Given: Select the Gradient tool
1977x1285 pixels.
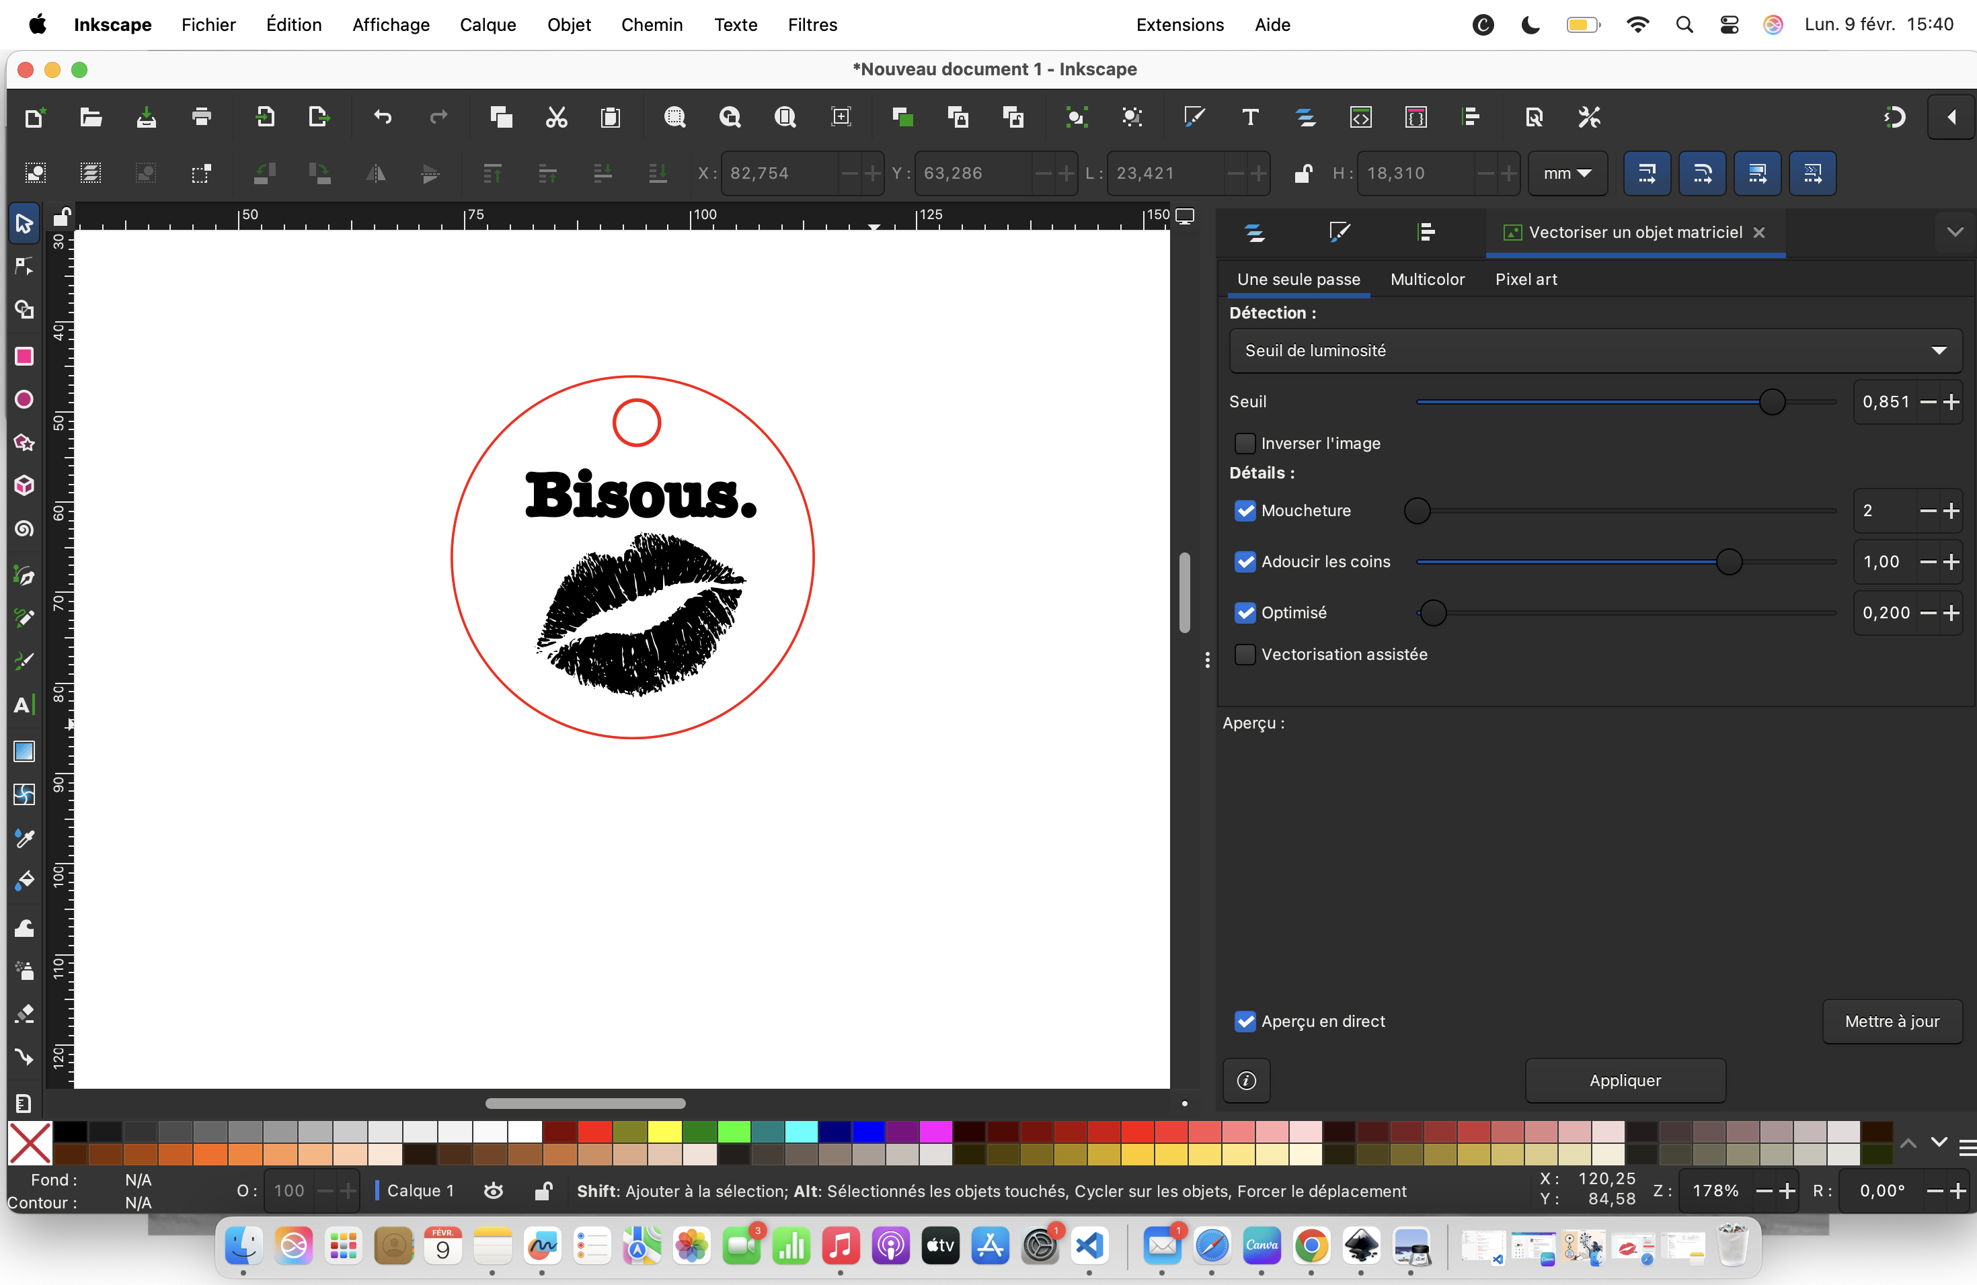Looking at the screenshot, I should click(24, 751).
